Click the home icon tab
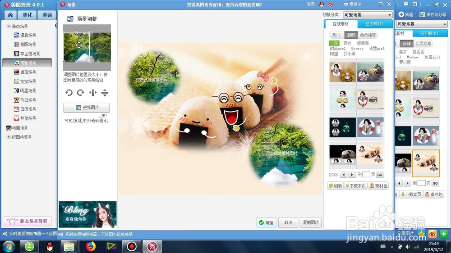The width and height of the screenshot is (451, 253). [10, 15]
